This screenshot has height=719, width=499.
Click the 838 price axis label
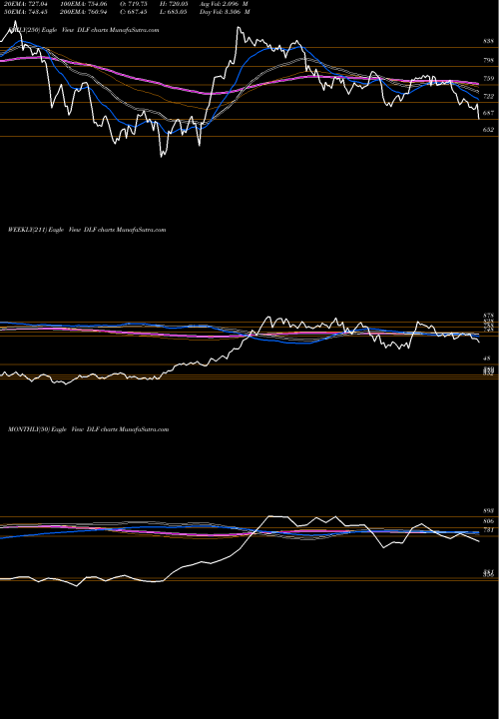click(488, 41)
